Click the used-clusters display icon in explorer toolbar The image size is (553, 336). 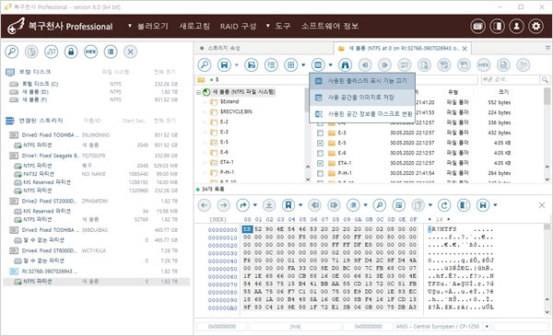pyautogui.click(x=318, y=64)
